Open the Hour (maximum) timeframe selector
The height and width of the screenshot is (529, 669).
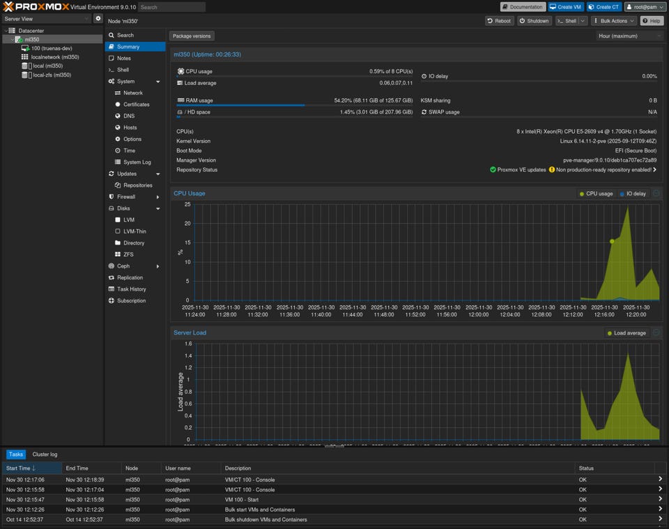[x=629, y=36]
